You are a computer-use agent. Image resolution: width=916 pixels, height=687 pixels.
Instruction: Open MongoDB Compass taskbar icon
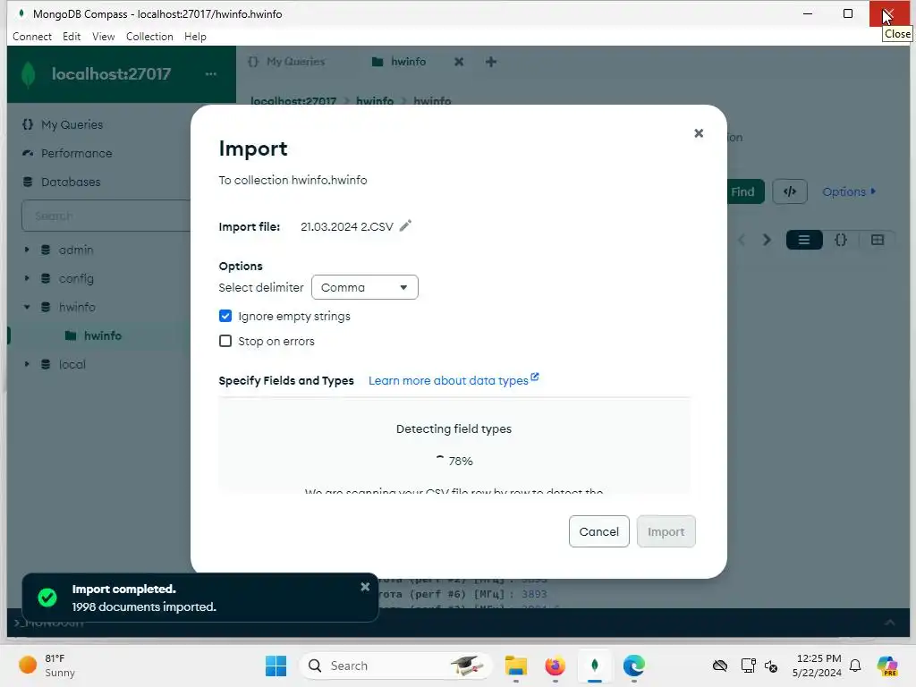tap(594, 666)
